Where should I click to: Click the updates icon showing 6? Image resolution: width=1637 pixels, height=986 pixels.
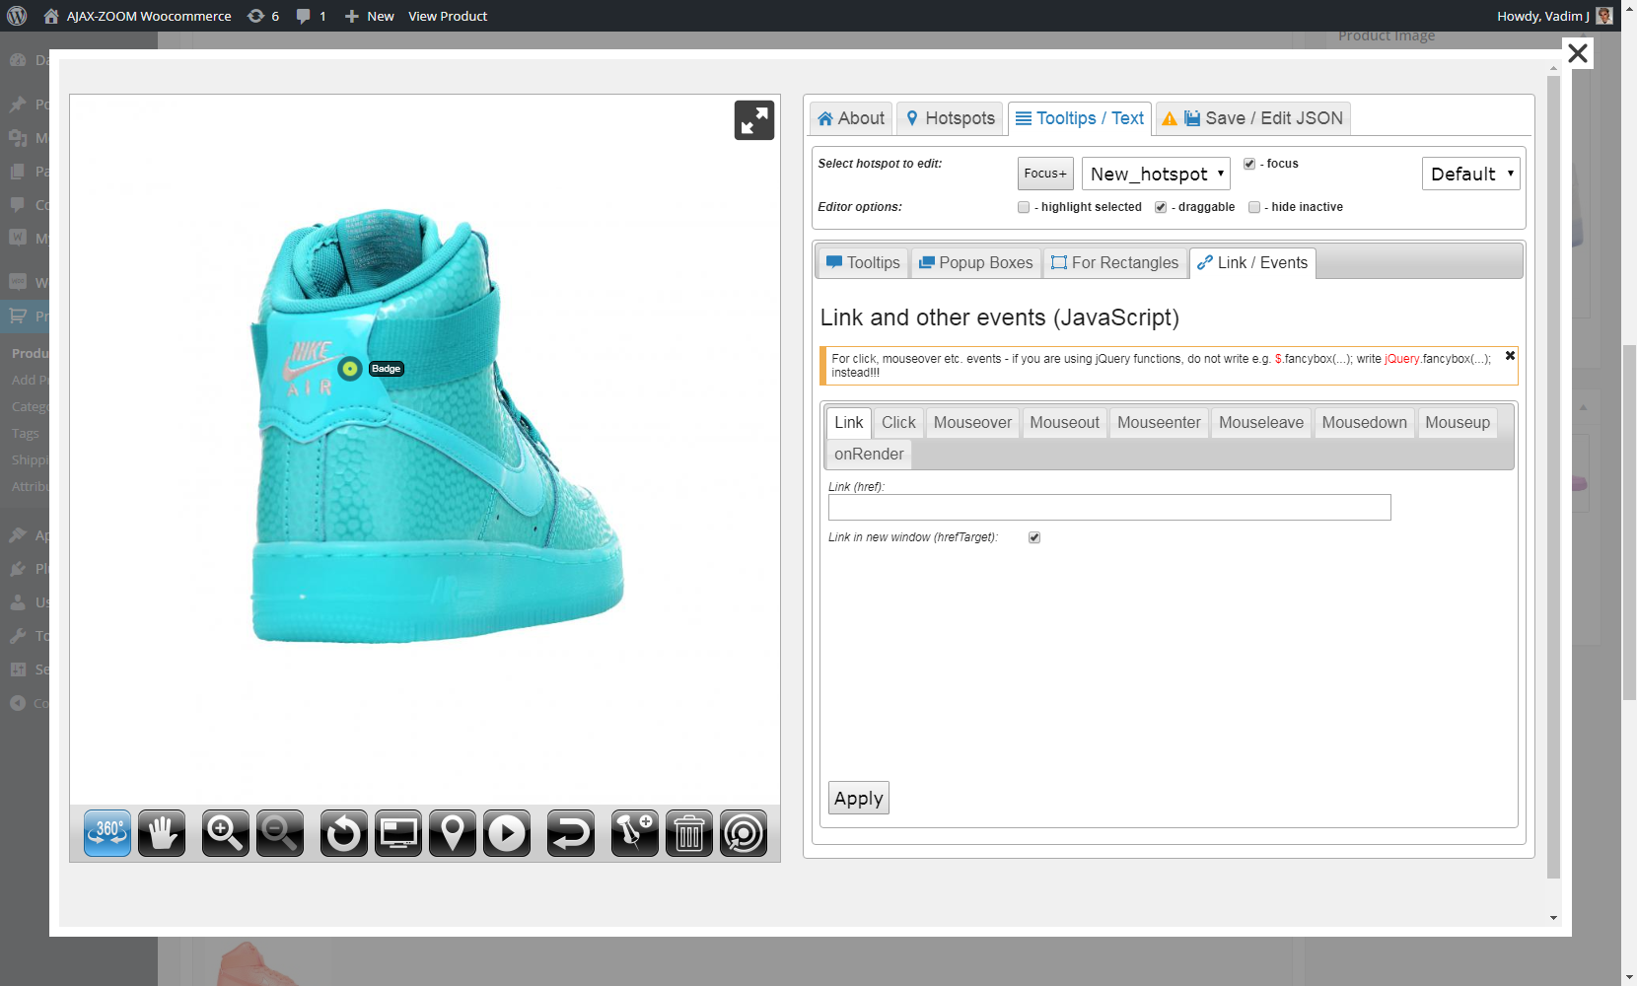[263, 16]
